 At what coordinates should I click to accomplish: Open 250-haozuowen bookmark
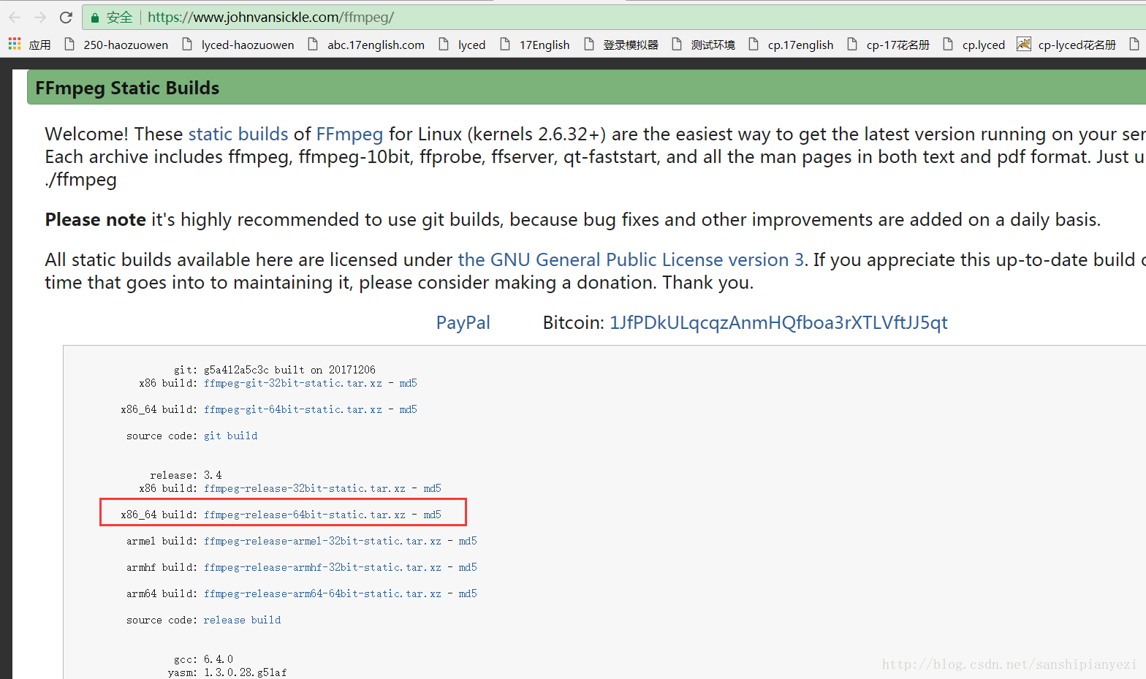coord(116,45)
